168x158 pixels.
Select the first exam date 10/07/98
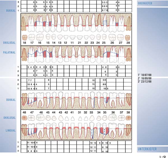pyautogui.click(x=145, y=75)
